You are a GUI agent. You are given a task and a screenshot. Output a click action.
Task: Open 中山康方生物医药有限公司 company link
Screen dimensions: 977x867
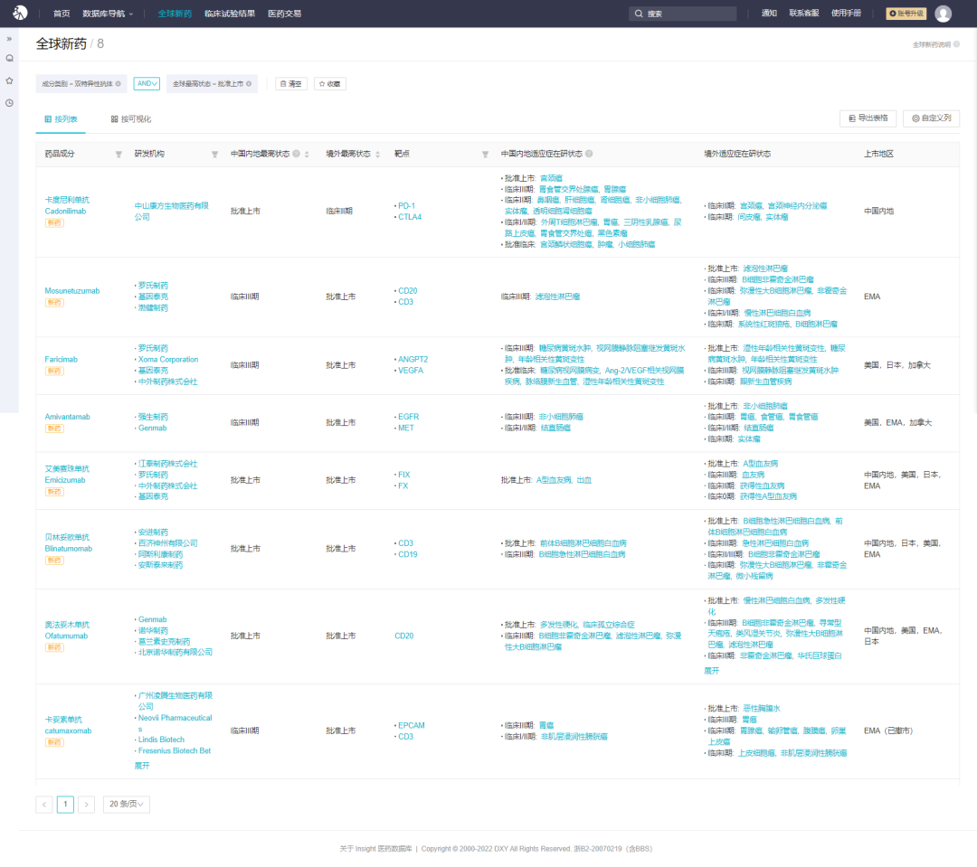pos(171,212)
